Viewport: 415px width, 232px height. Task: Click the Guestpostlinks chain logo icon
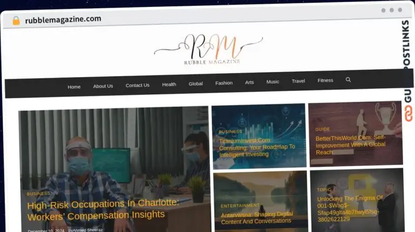[409, 114]
